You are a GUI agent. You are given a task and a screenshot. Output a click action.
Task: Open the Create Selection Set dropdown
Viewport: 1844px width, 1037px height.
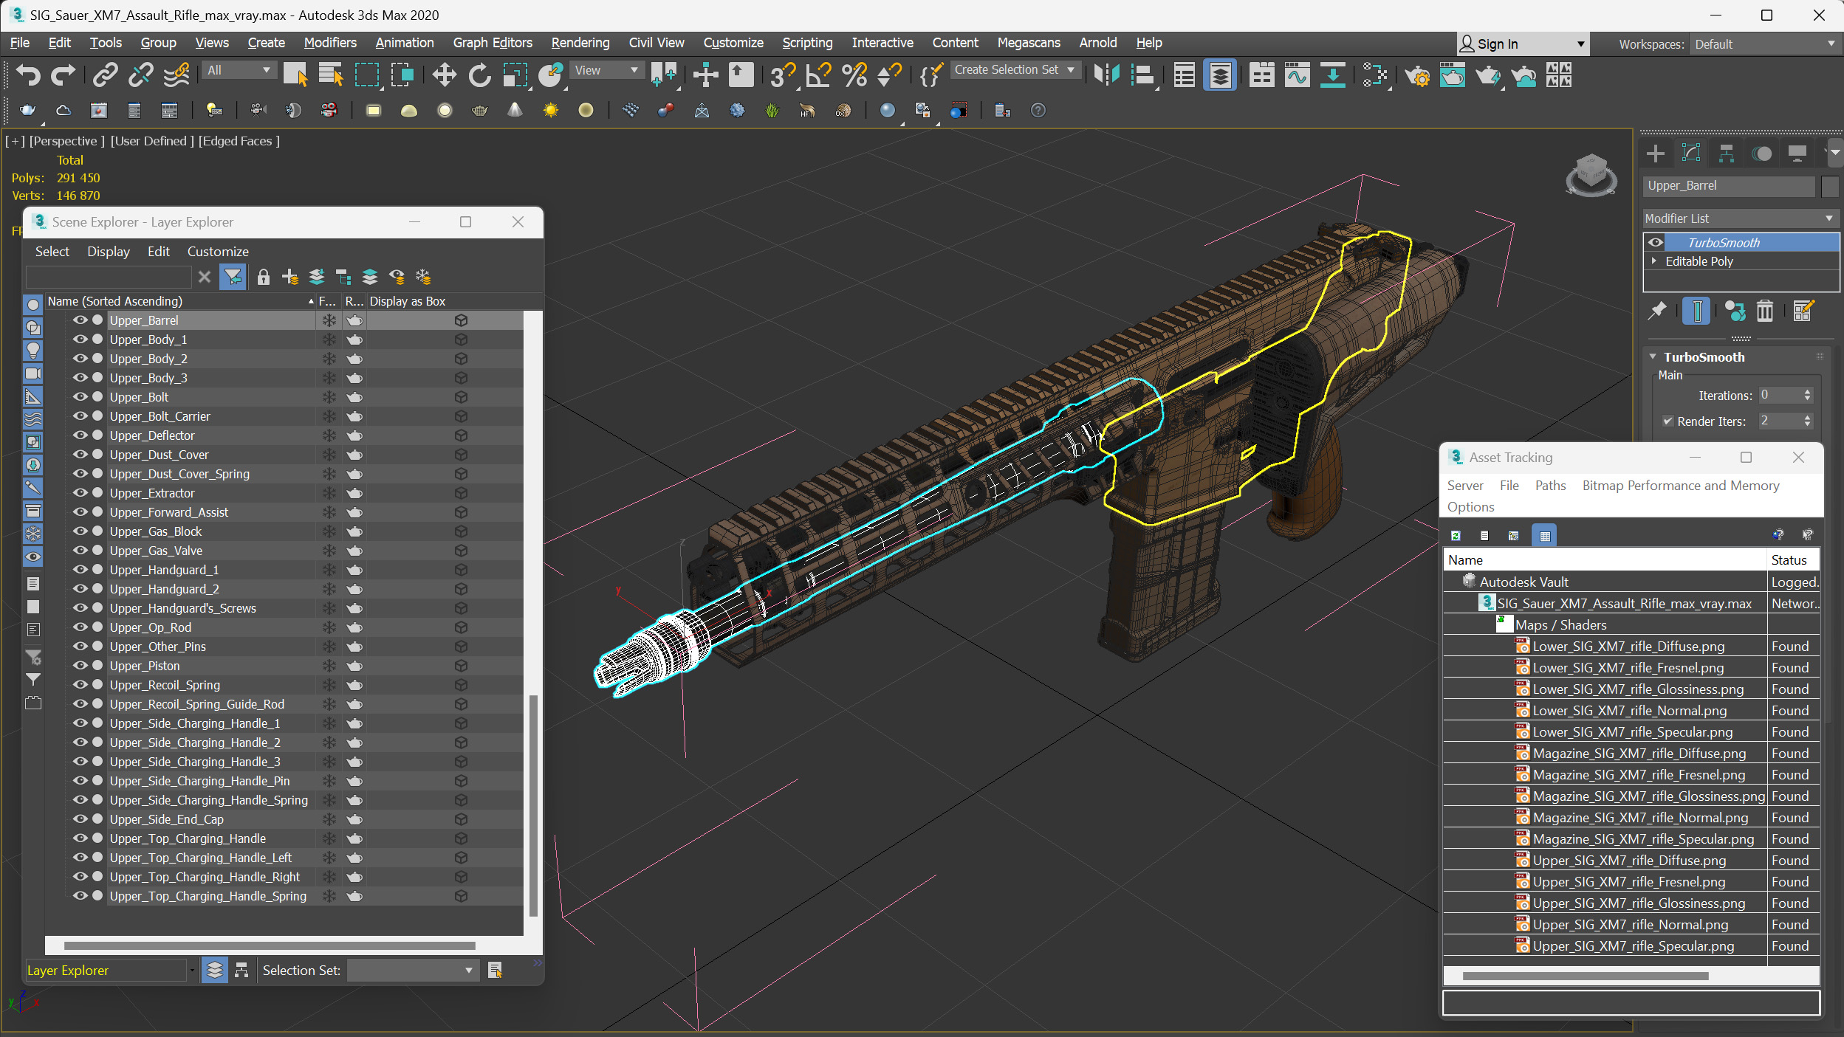(1014, 69)
